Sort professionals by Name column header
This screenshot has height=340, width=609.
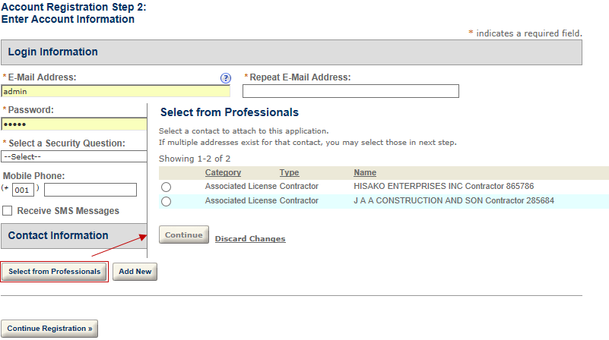pyautogui.click(x=365, y=173)
